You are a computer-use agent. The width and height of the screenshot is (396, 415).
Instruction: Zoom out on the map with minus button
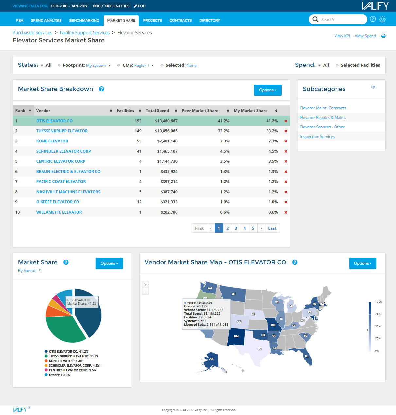point(146,291)
